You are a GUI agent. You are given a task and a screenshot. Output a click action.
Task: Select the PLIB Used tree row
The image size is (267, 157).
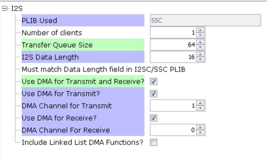coord(83,20)
